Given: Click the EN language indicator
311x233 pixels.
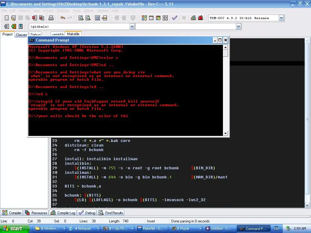Looking at the screenshot, I should pos(276,228).
